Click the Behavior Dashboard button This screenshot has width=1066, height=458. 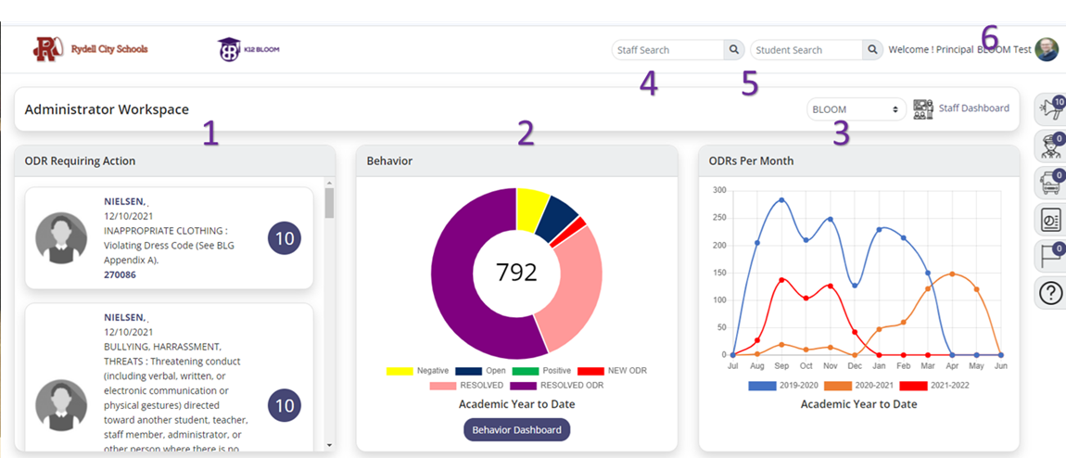[x=516, y=429]
